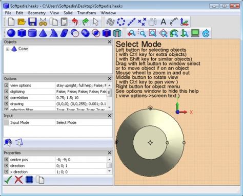Add a sphere solid
243x196 pixels.
pos(11,33)
